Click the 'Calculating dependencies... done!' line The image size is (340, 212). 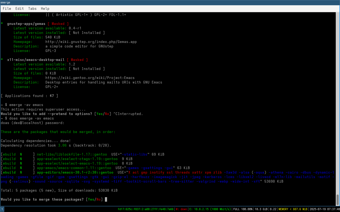36,141
